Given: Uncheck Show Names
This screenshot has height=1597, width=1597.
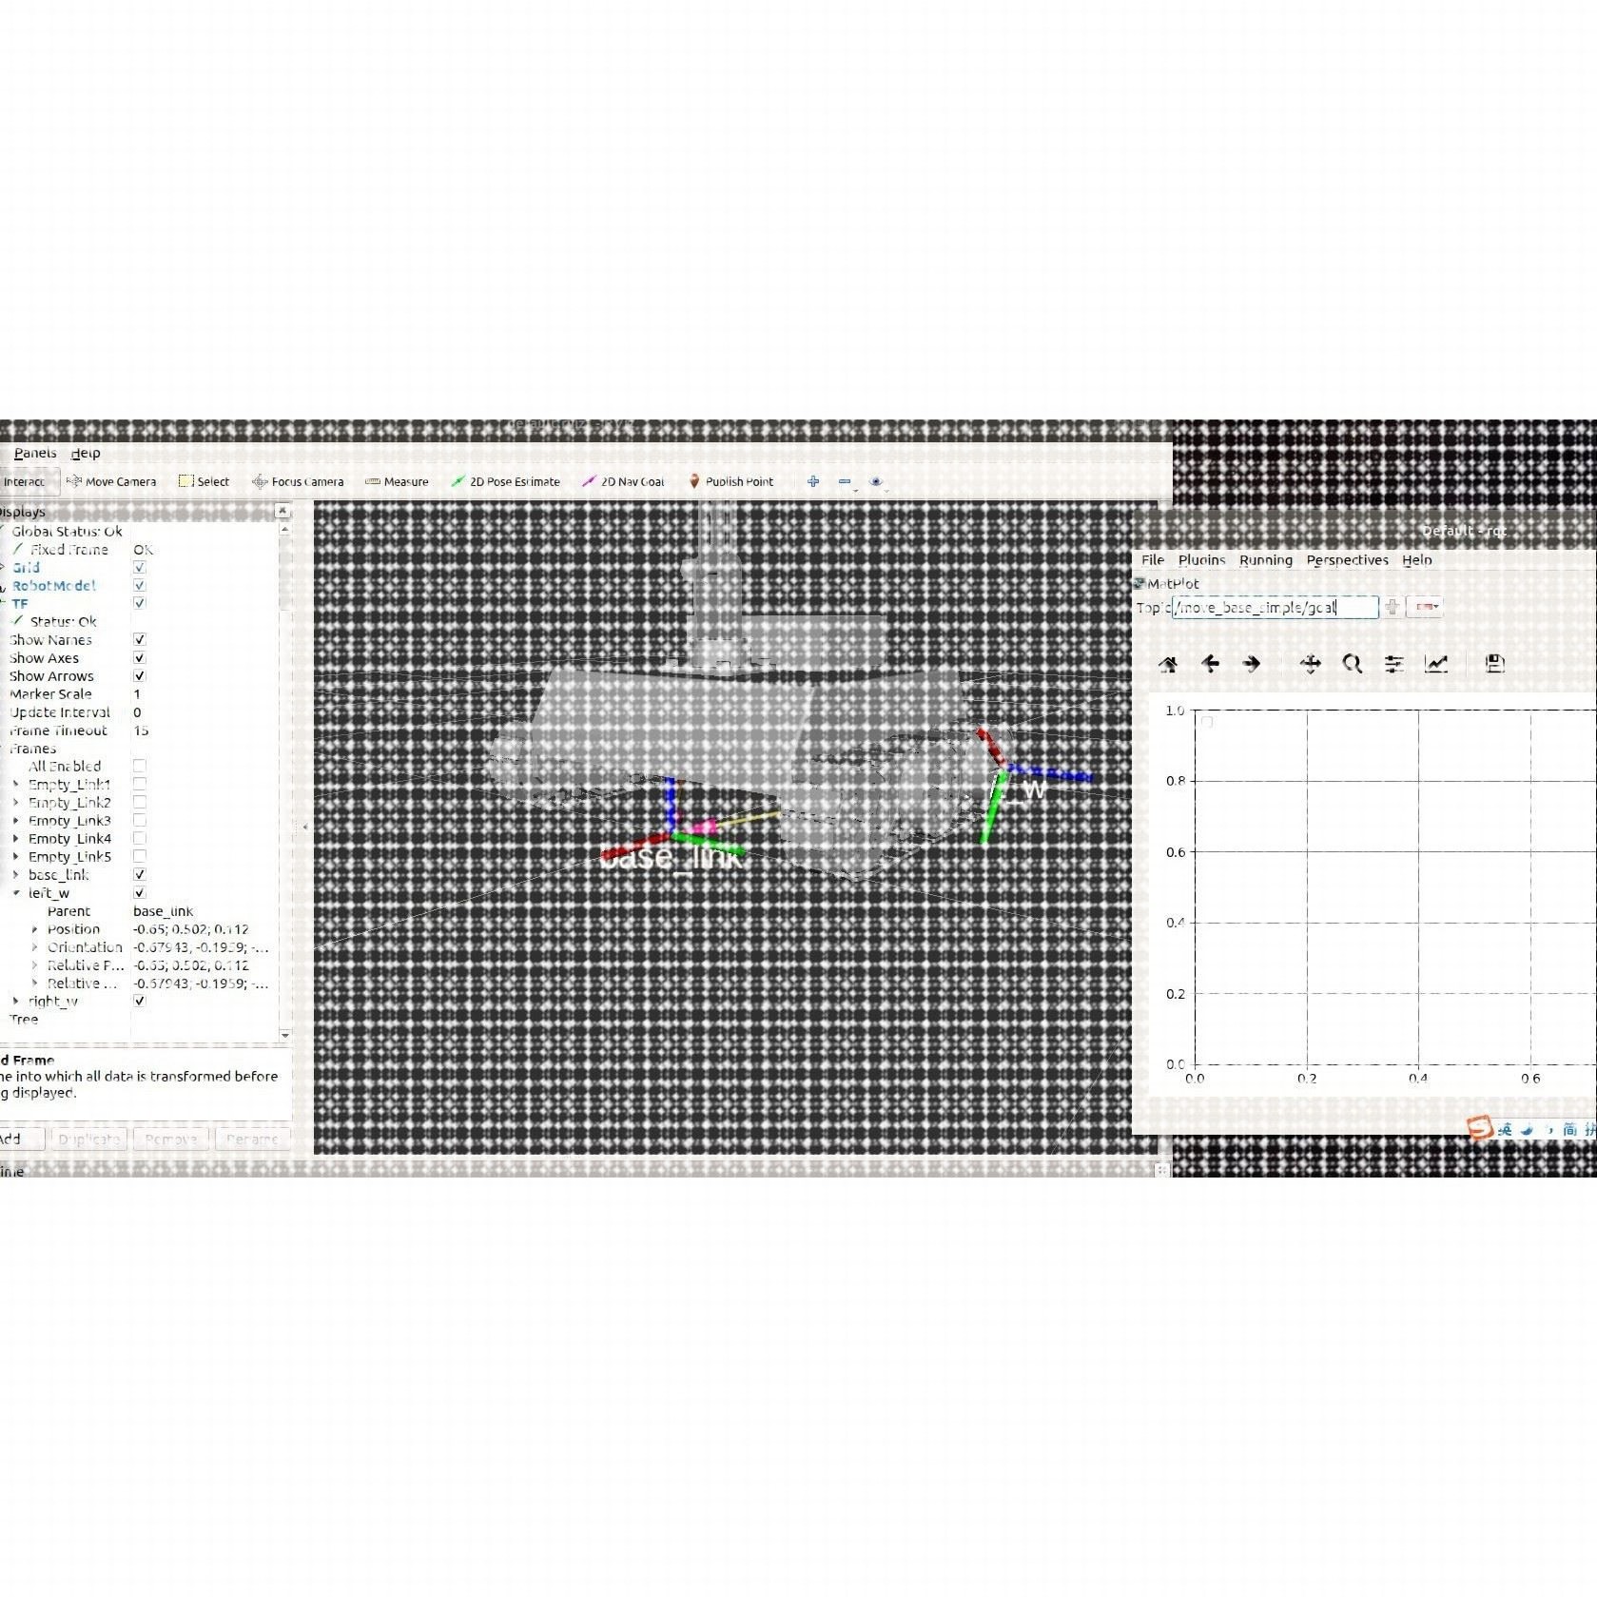Looking at the screenshot, I should (140, 639).
